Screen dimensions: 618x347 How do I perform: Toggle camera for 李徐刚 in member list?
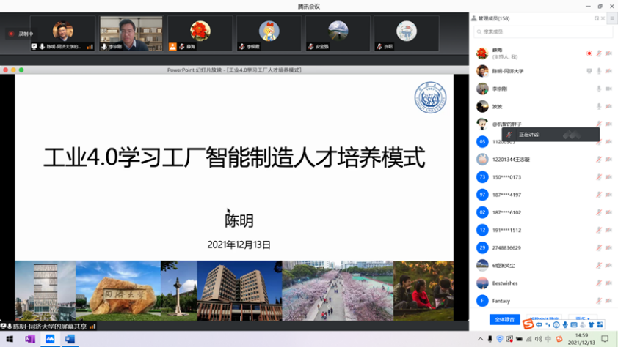pyautogui.click(x=608, y=89)
